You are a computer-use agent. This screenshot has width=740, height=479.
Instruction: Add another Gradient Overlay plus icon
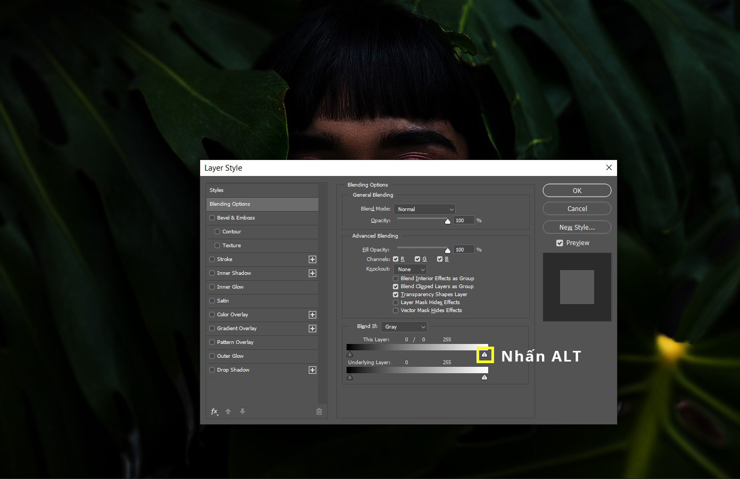(313, 329)
